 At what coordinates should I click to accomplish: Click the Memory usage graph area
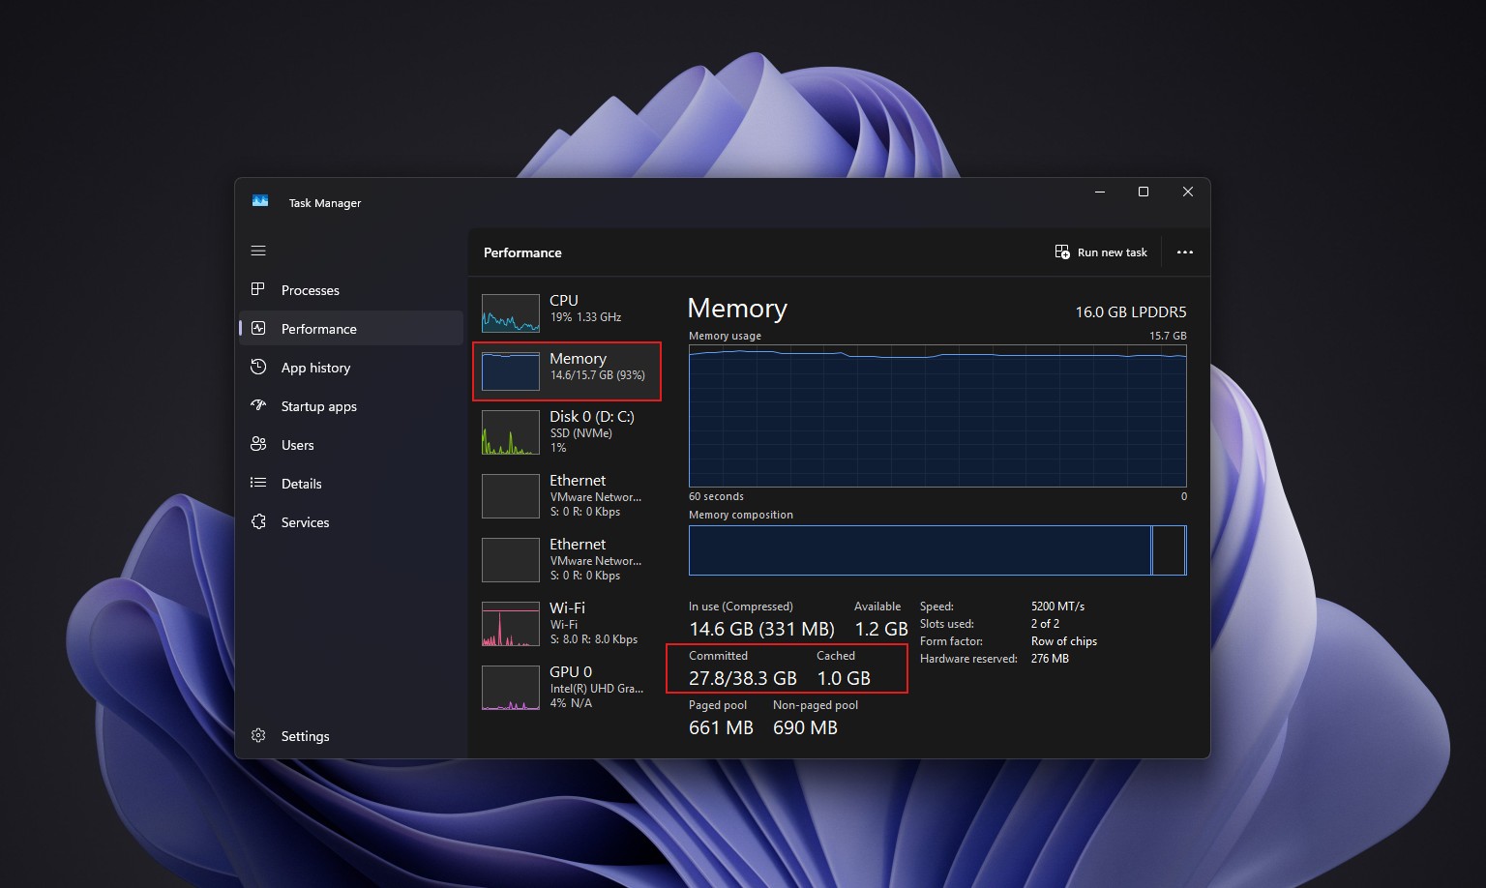937,416
